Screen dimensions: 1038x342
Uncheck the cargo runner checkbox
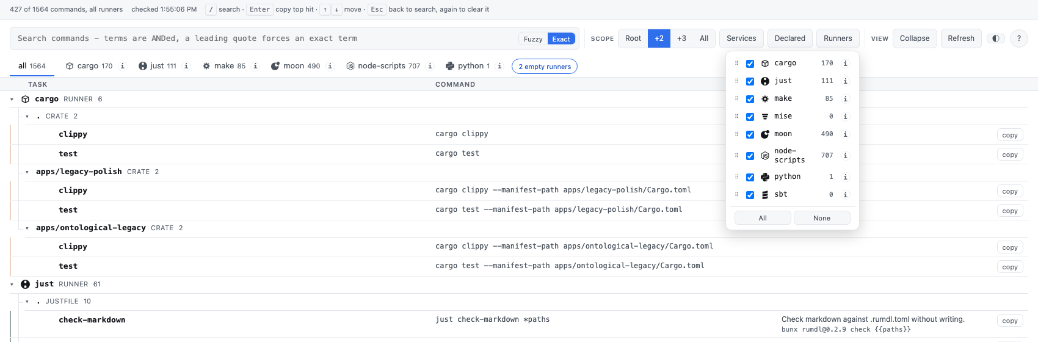point(750,64)
